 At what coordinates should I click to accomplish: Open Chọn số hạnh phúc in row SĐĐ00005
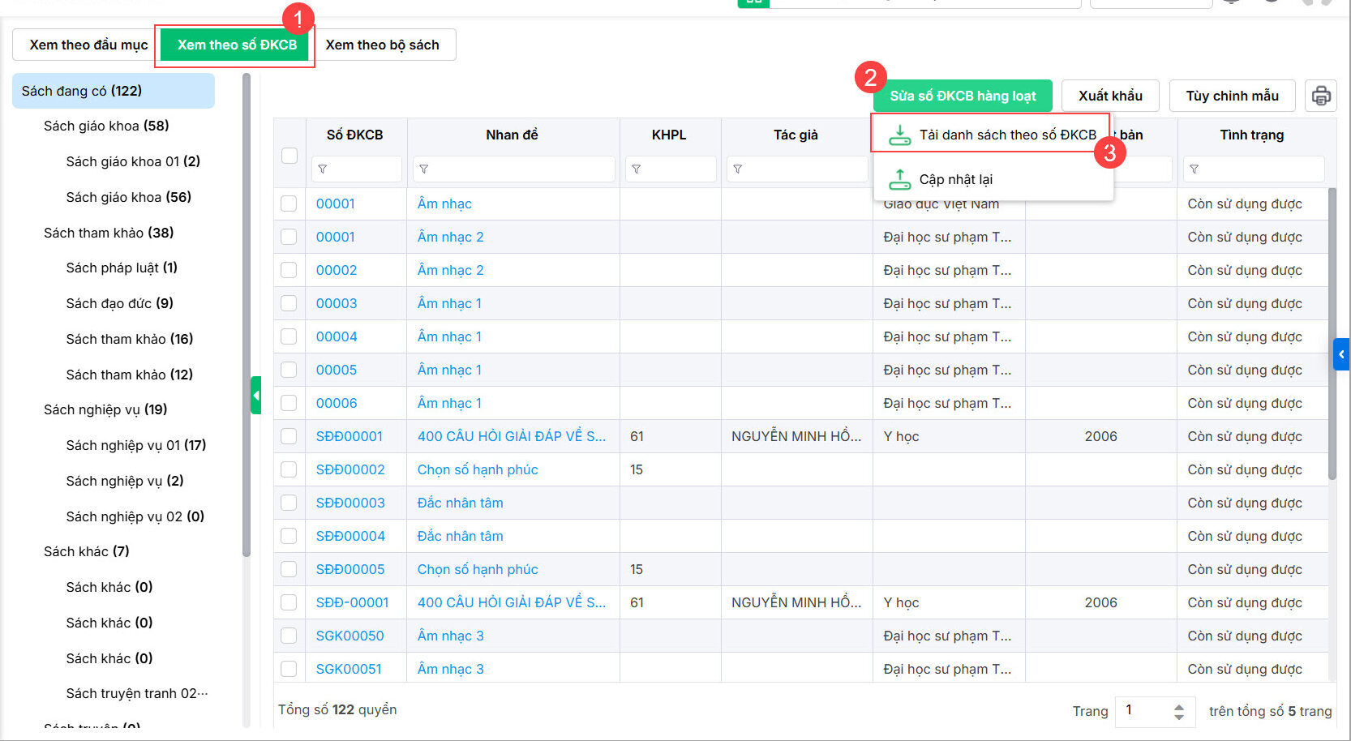(x=478, y=569)
